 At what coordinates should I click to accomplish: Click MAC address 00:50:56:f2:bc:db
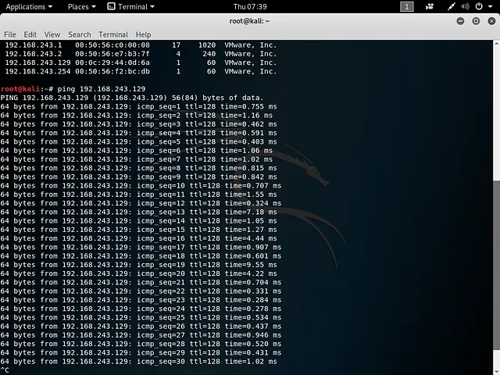tap(112, 71)
